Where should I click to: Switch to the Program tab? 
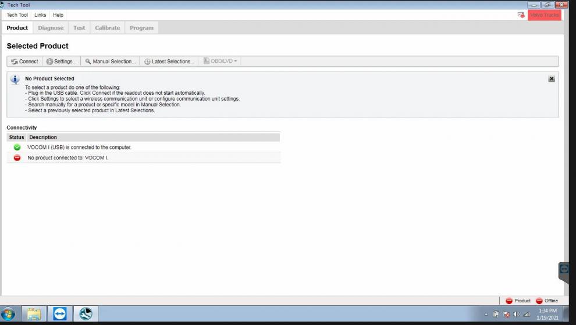(x=141, y=28)
